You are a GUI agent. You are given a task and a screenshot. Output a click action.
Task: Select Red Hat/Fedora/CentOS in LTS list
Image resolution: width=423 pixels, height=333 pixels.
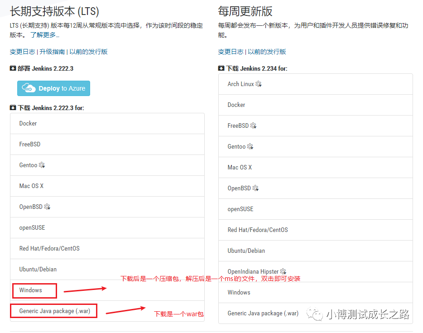point(107,249)
